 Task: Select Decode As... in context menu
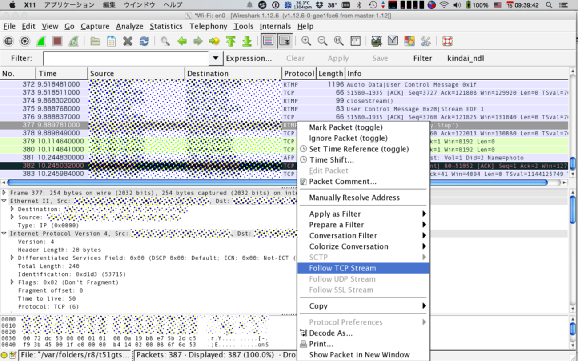(x=331, y=333)
